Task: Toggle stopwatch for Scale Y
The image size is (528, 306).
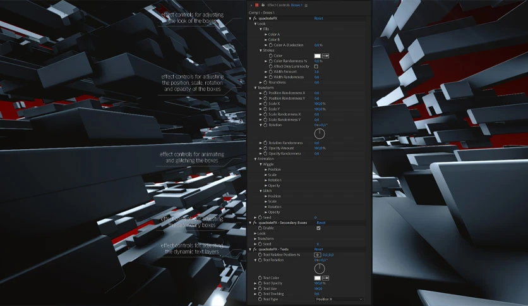Action: coord(265,109)
